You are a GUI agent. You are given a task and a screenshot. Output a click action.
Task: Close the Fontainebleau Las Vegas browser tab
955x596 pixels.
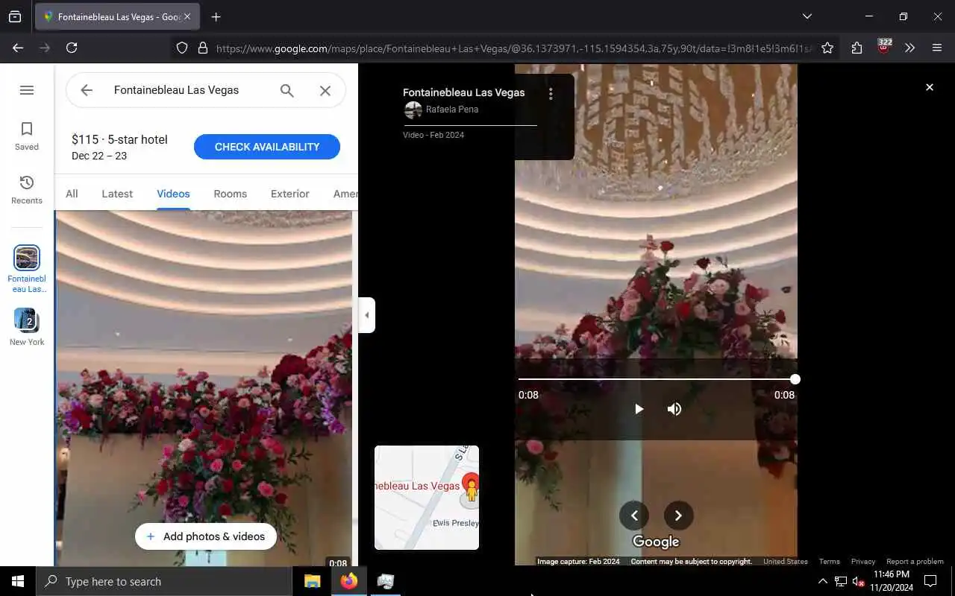pos(187,16)
